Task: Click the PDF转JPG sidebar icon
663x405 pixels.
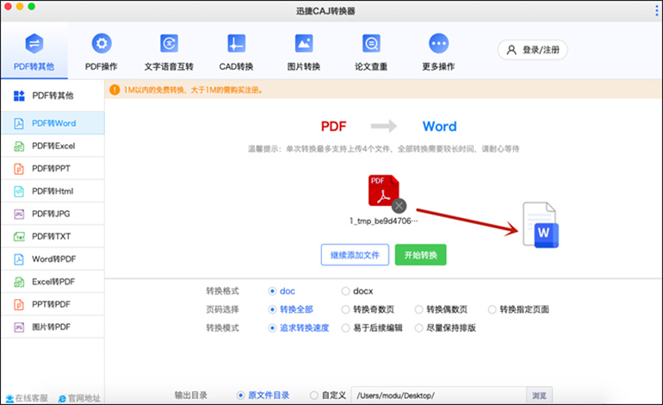Action: click(x=19, y=214)
